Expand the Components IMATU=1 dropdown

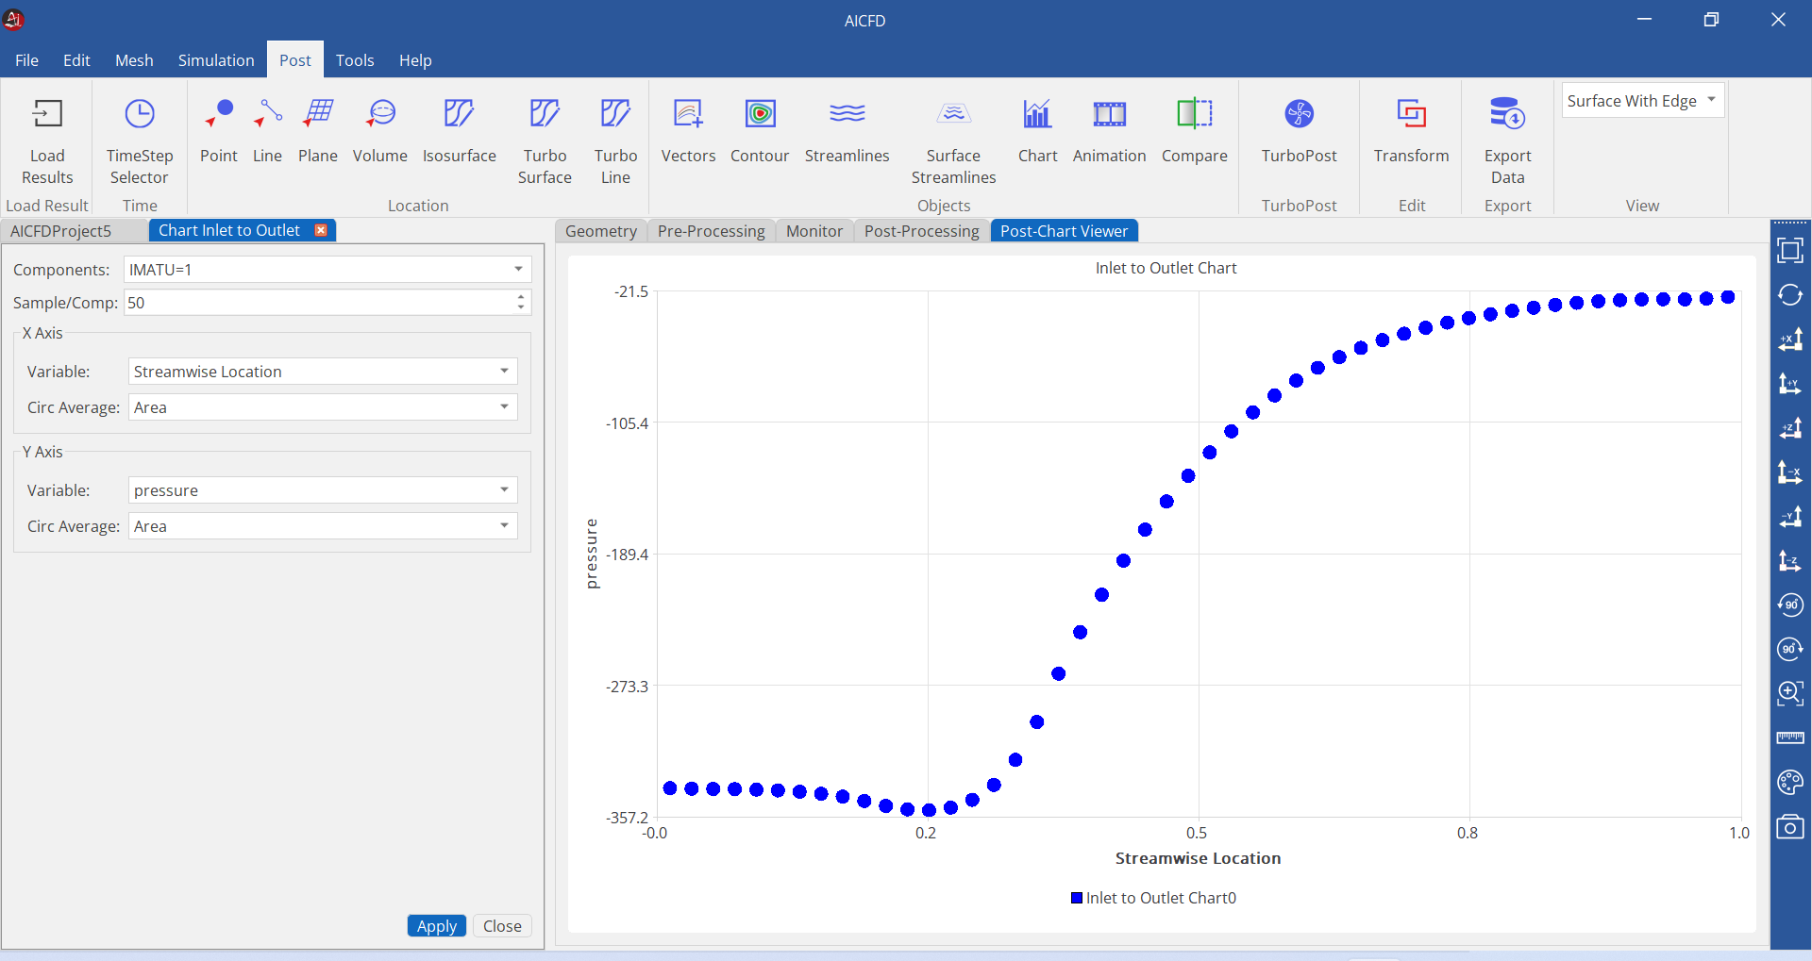pyautogui.click(x=327, y=270)
